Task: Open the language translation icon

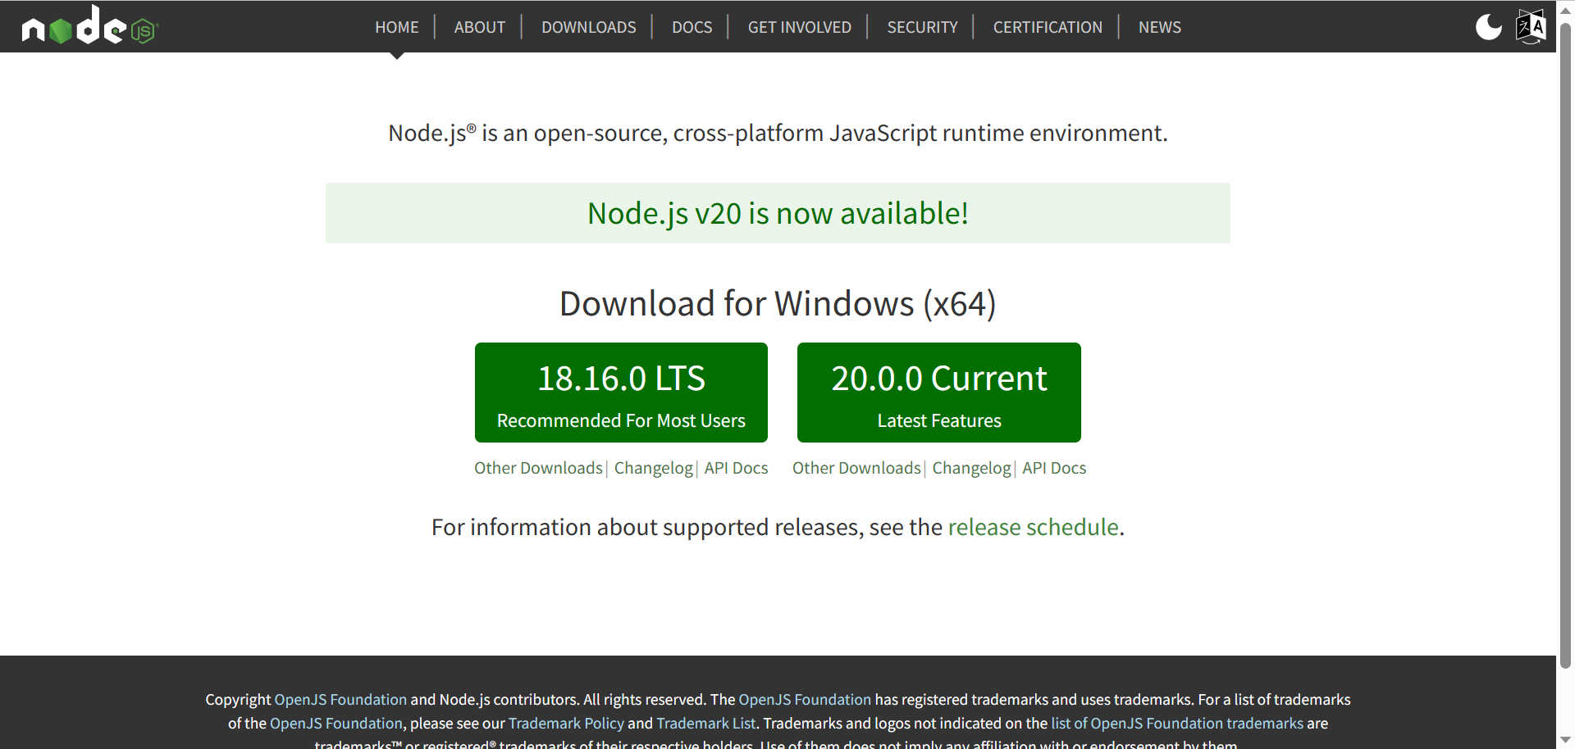Action: click(1531, 27)
